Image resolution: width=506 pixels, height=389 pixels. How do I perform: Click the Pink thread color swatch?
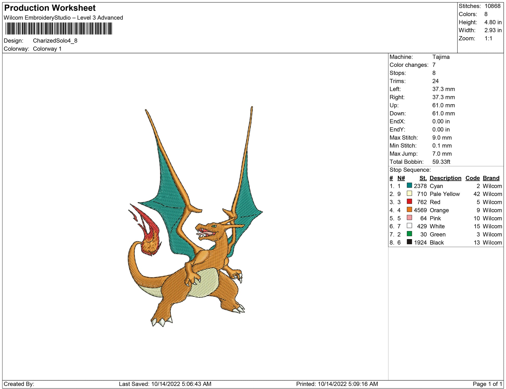pos(409,218)
